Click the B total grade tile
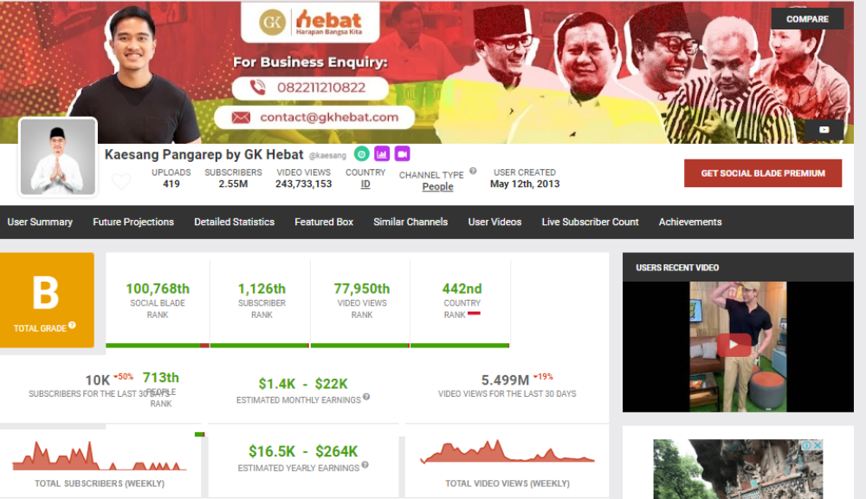 47,300
